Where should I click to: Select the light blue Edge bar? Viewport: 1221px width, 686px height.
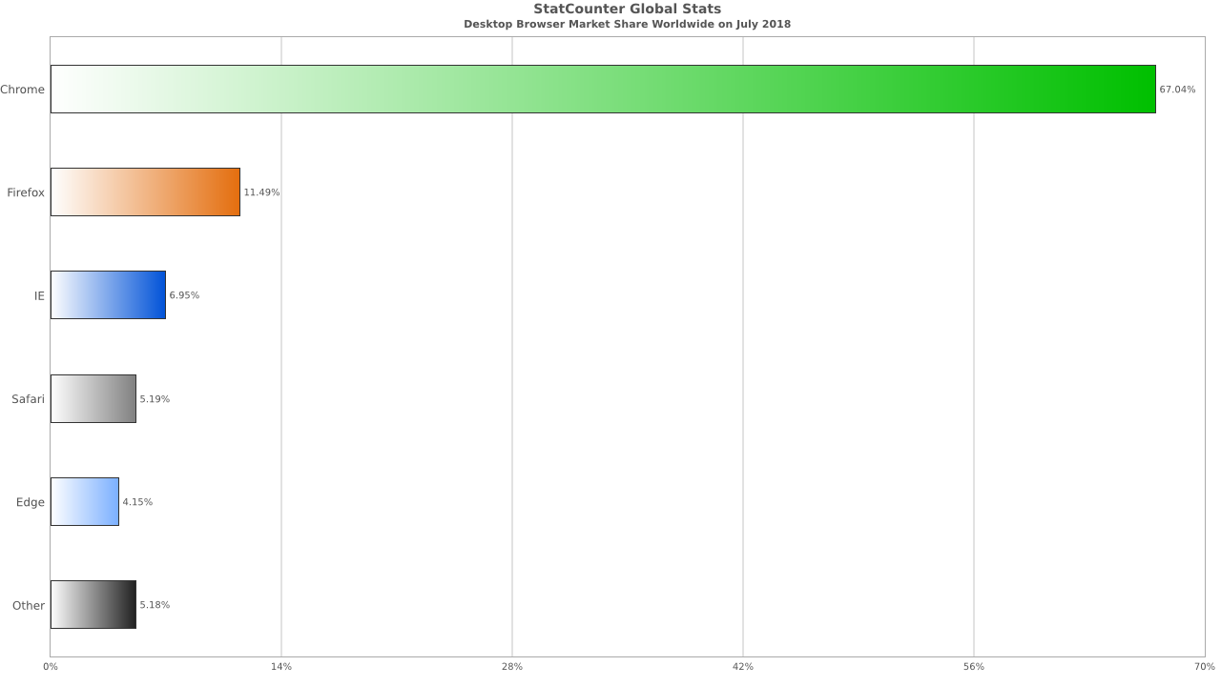85,502
